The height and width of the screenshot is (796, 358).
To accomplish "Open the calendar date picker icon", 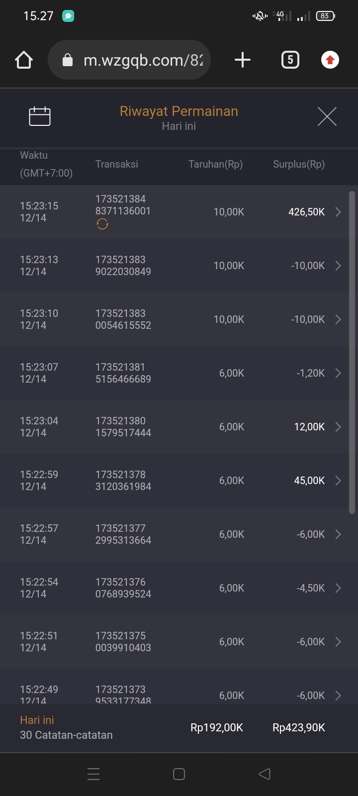I will (40, 116).
